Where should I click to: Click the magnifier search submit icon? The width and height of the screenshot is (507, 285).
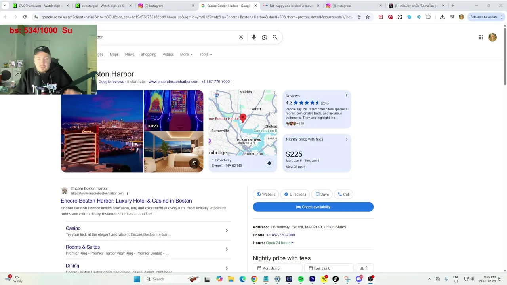click(275, 37)
